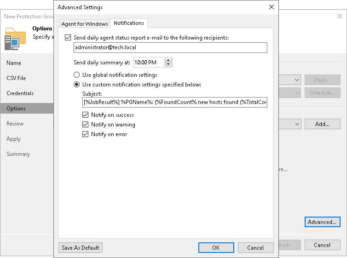Image resolution: width=347 pixels, height=258 pixels.
Task: Select the Options wizard step
Action: pos(27,109)
